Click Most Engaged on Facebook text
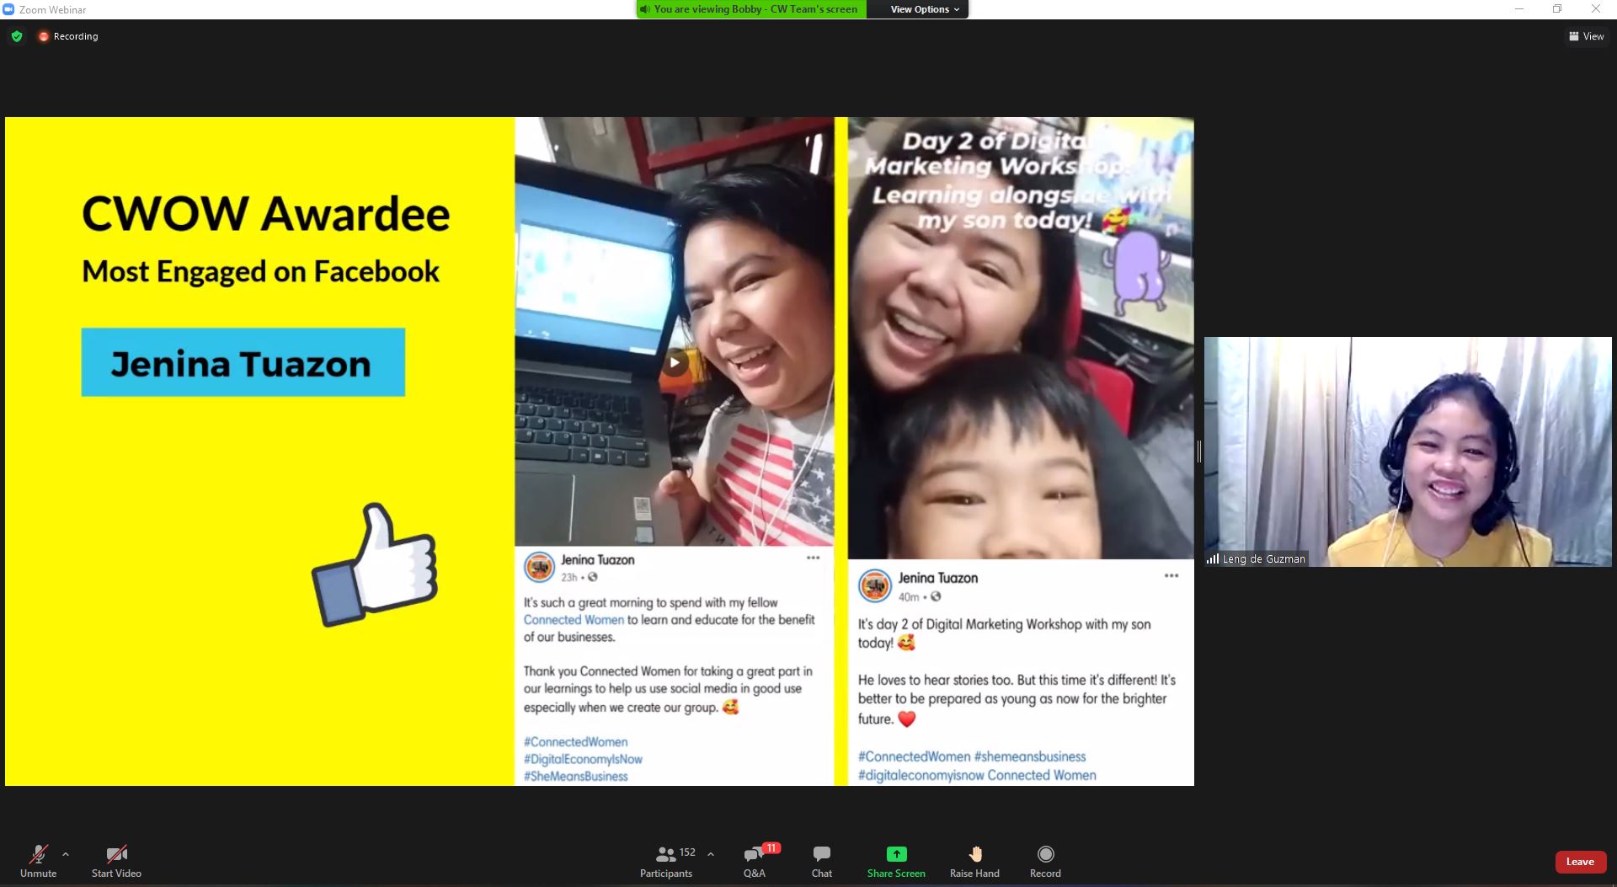 260,271
